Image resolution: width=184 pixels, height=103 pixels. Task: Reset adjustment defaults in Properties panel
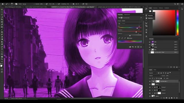click(x=135, y=47)
